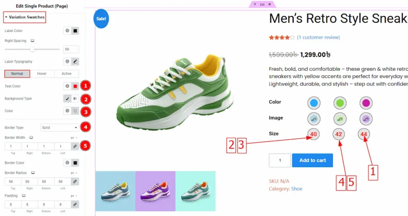Open the Border Type dropdown
This screenshot has width=408, height=216.
(x=60, y=128)
